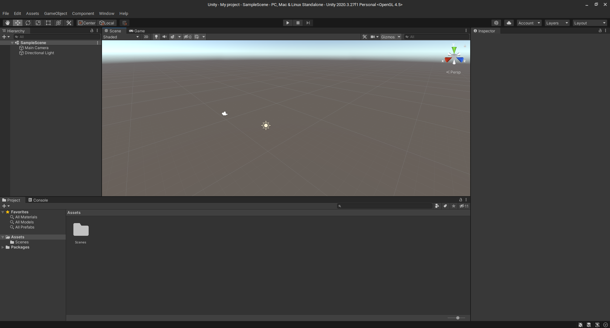Viewport: 610px width, 328px height.
Task: Open Unity cloud services
Action: [509, 23]
